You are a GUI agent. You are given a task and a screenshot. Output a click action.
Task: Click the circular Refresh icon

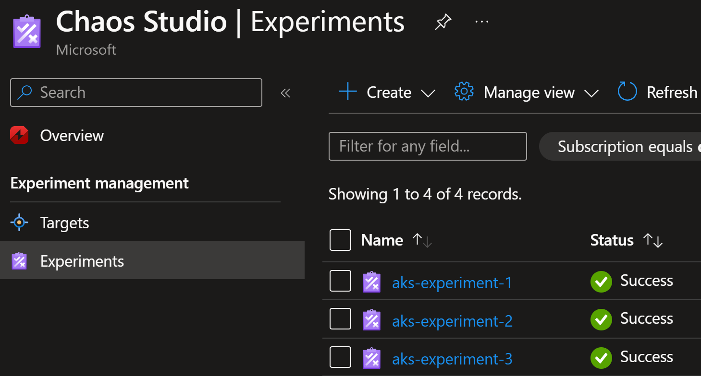pos(627,91)
